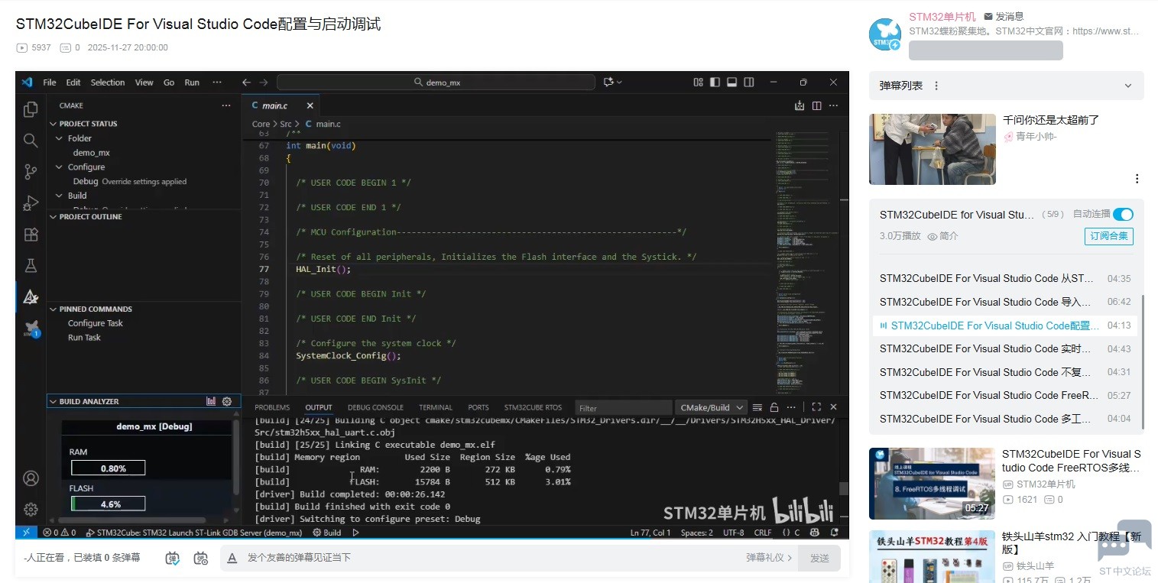The image size is (1158, 583).
Task: Collapse the Configure tree node
Action: 60,167
